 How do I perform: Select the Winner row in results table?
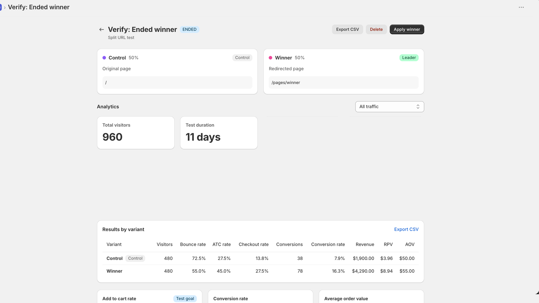(260, 271)
